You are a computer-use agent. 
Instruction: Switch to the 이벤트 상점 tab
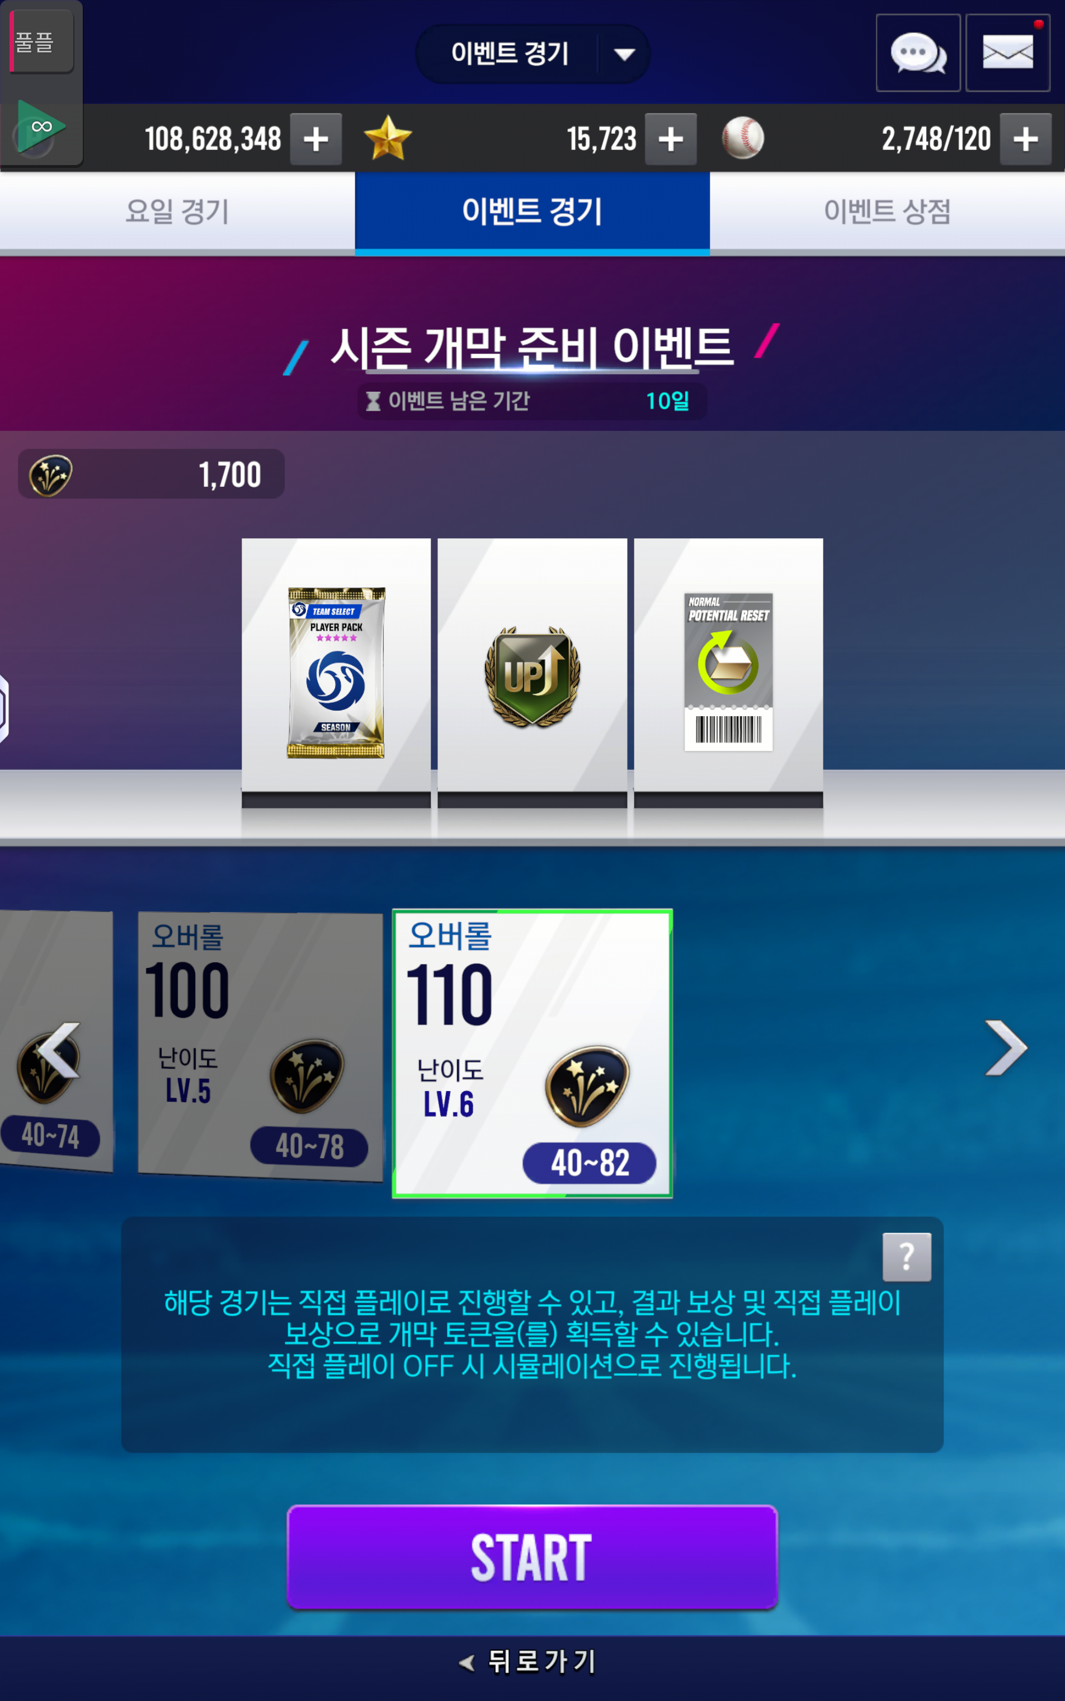888,211
